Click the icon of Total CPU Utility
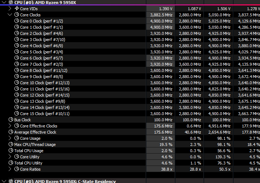This screenshot has height=183, width=260. (x=11, y=163)
